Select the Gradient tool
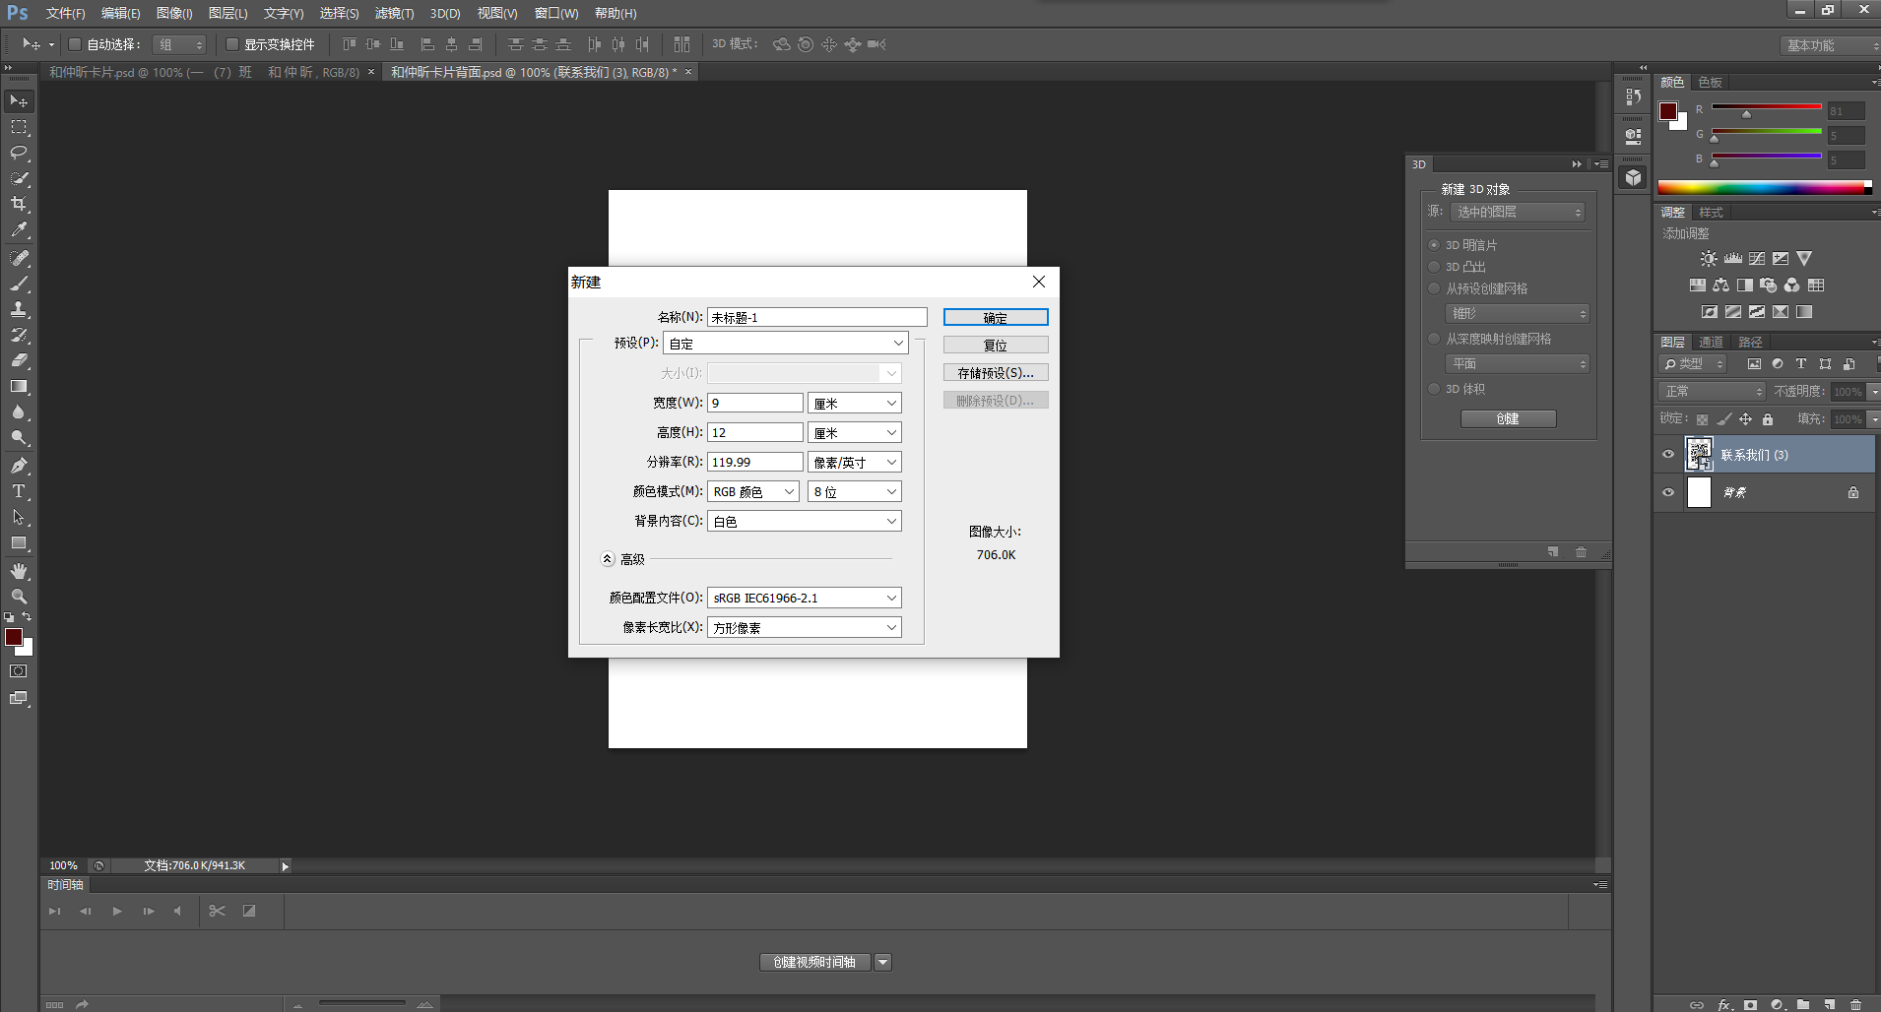This screenshot has height=1012, width=1881. click(19, 386)
